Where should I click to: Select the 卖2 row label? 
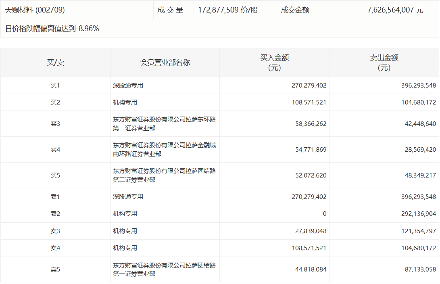coord(55,214)
